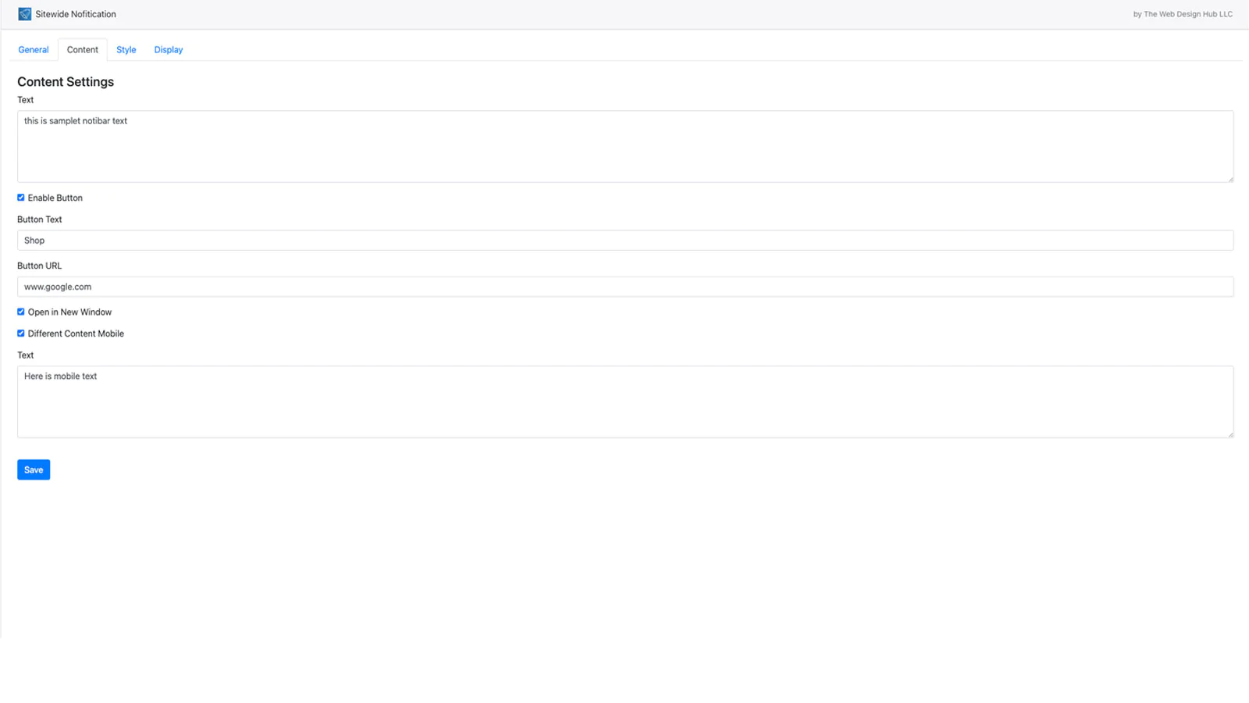Click the Button Text field containing Shop
The height and width of the screenshot is (703, 1249).
625,241
